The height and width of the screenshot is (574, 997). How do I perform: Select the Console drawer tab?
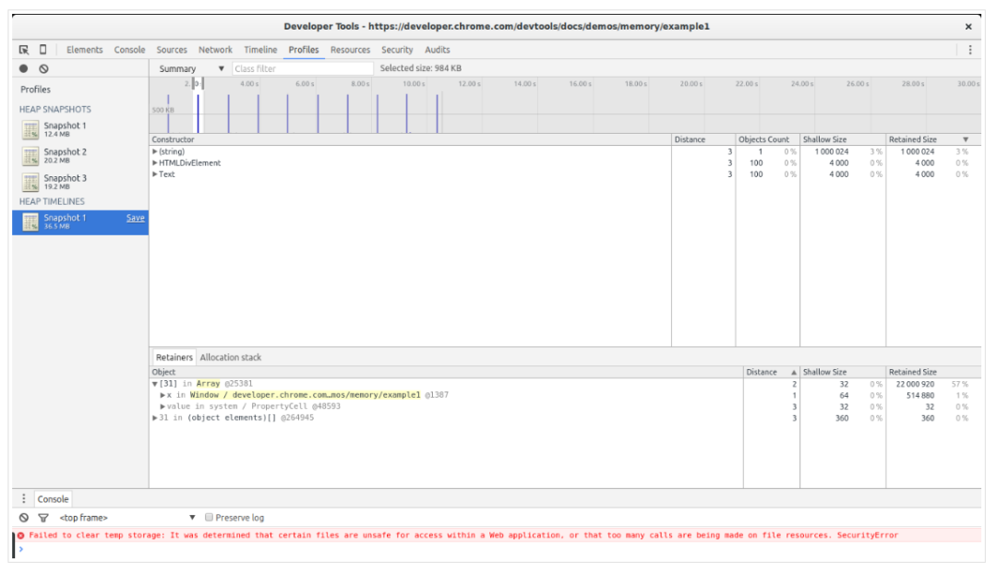tap(53, 499)
